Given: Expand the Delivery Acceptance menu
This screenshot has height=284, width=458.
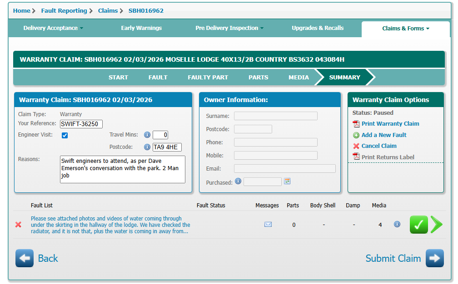Looking at the screenshot, I should (53, 28).
